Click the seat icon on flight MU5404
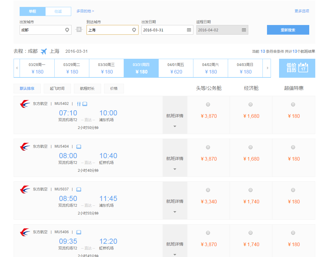Screen dimensions: 321x257 (79, 147)
